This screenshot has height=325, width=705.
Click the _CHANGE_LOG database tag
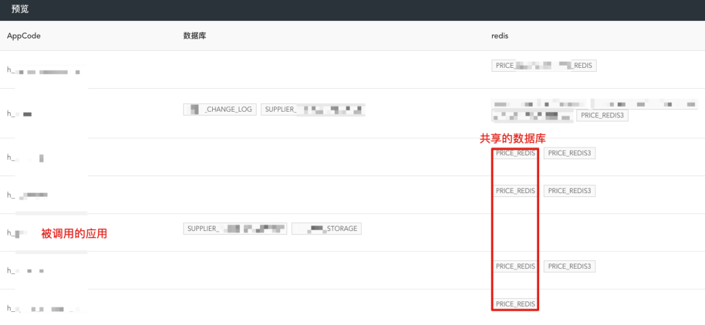pyautogui.click(x=220, y=109)
